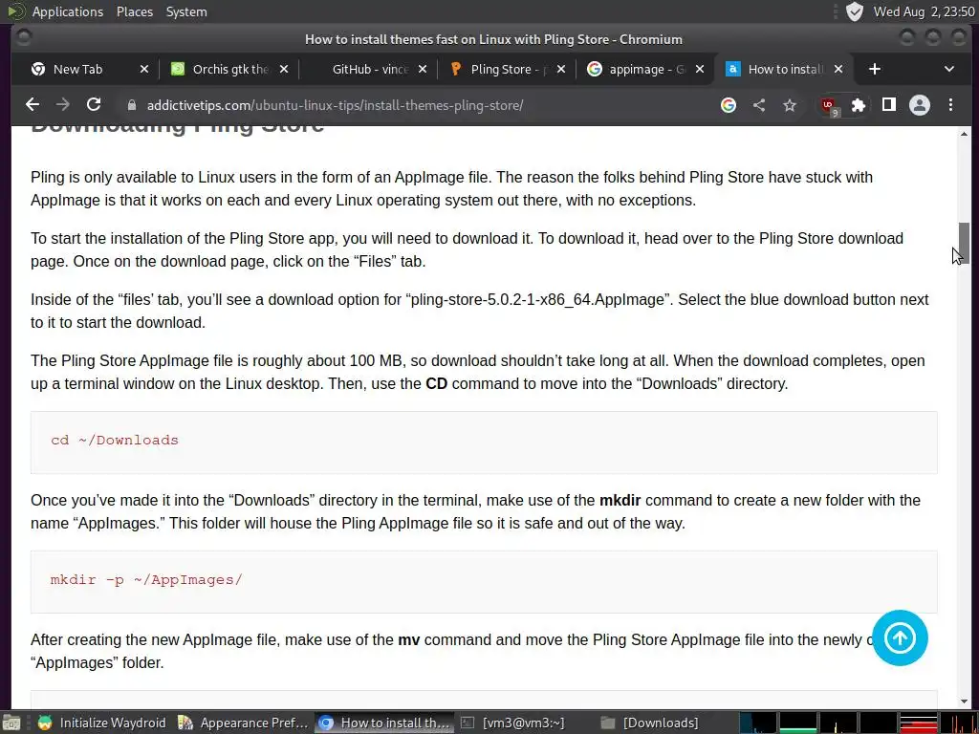Screen dimensions: 979x734
Task: Click the show desktop icon in bottom panel
Action: pos(11,723)
